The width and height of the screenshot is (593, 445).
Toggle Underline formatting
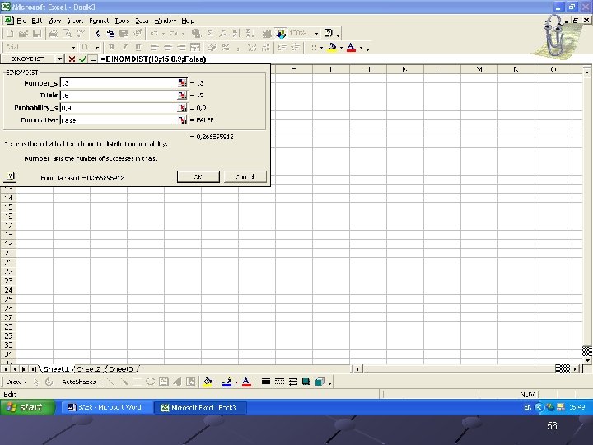[138, 47]
